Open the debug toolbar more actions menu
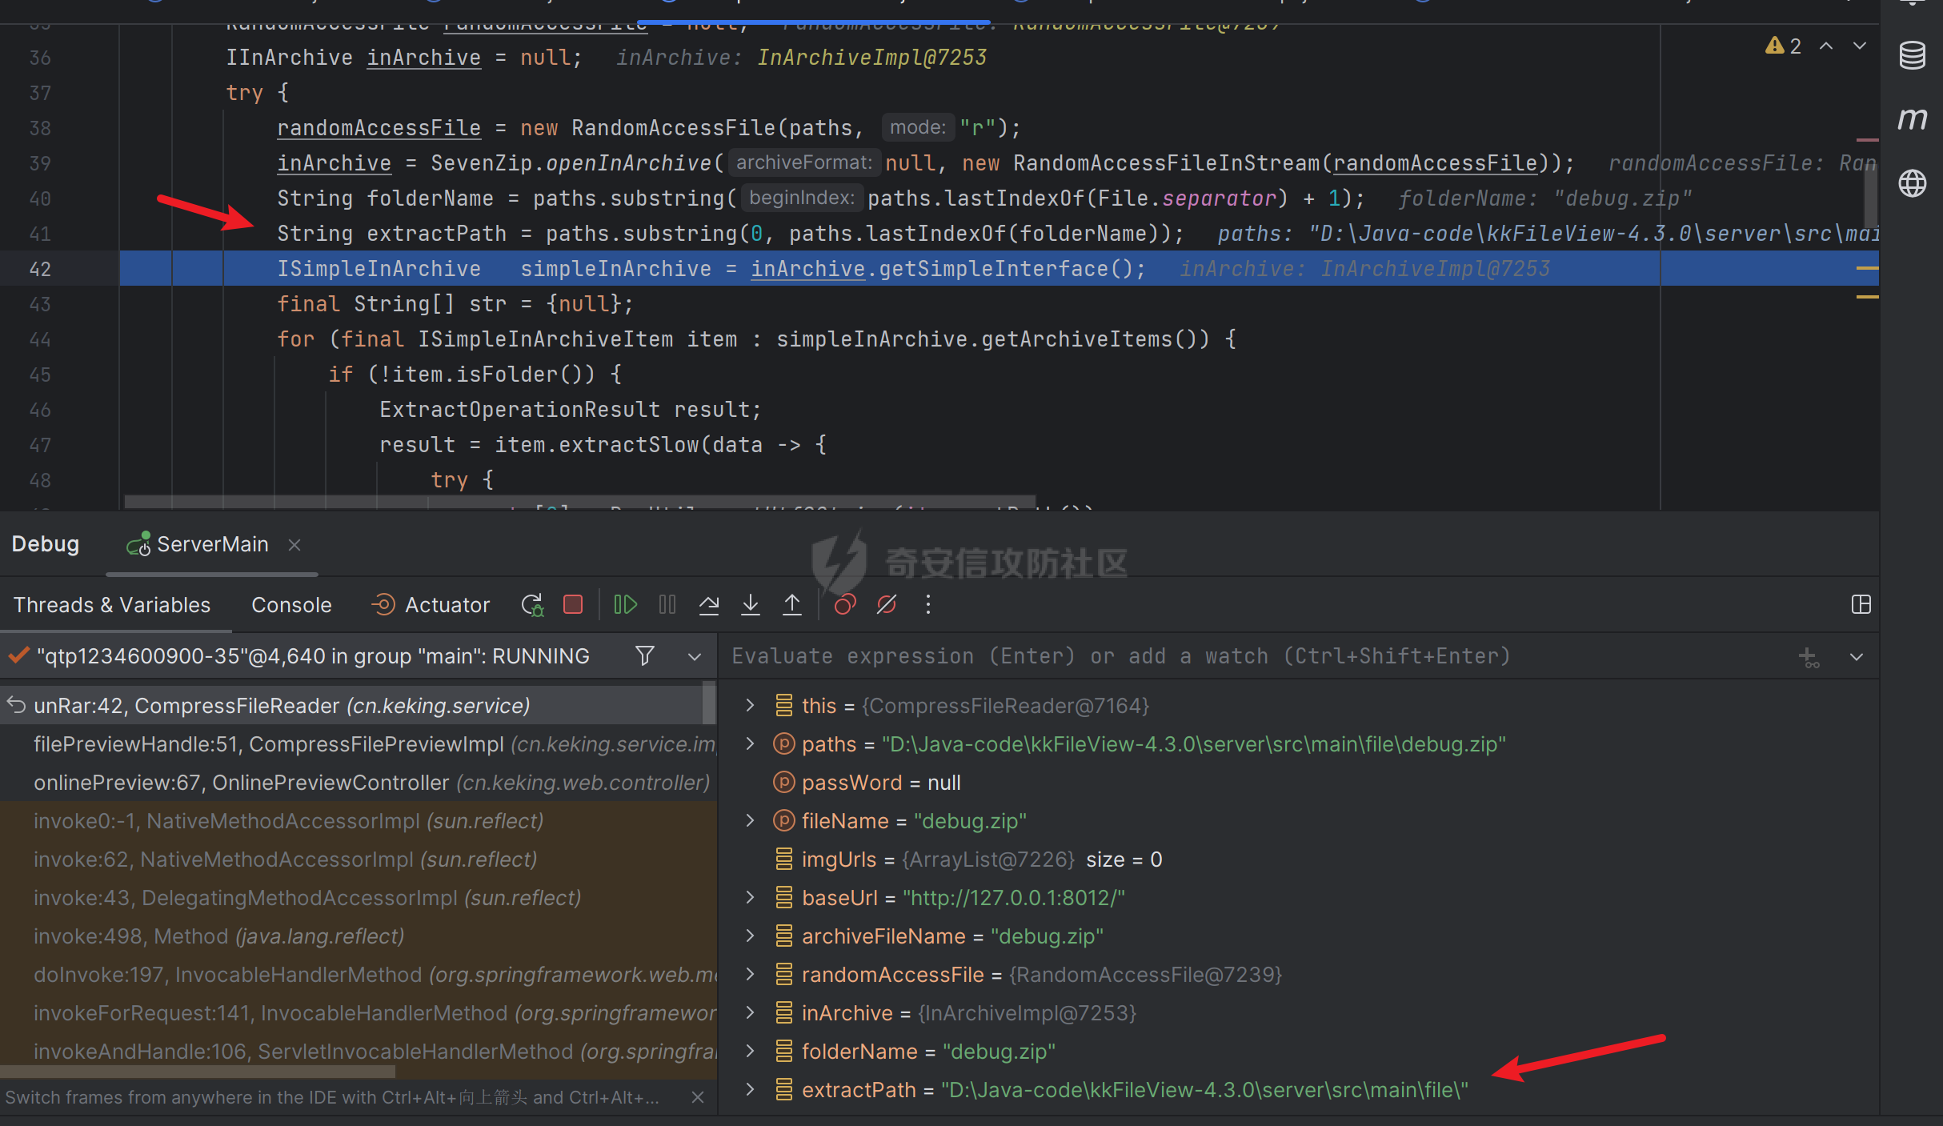This screenshot has height=1126, width=1943. tap(928, 605)
